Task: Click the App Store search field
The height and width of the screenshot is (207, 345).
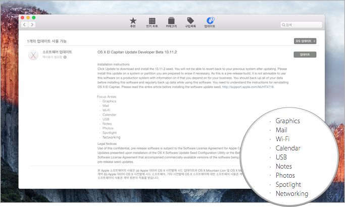Action: click(301, 25)
